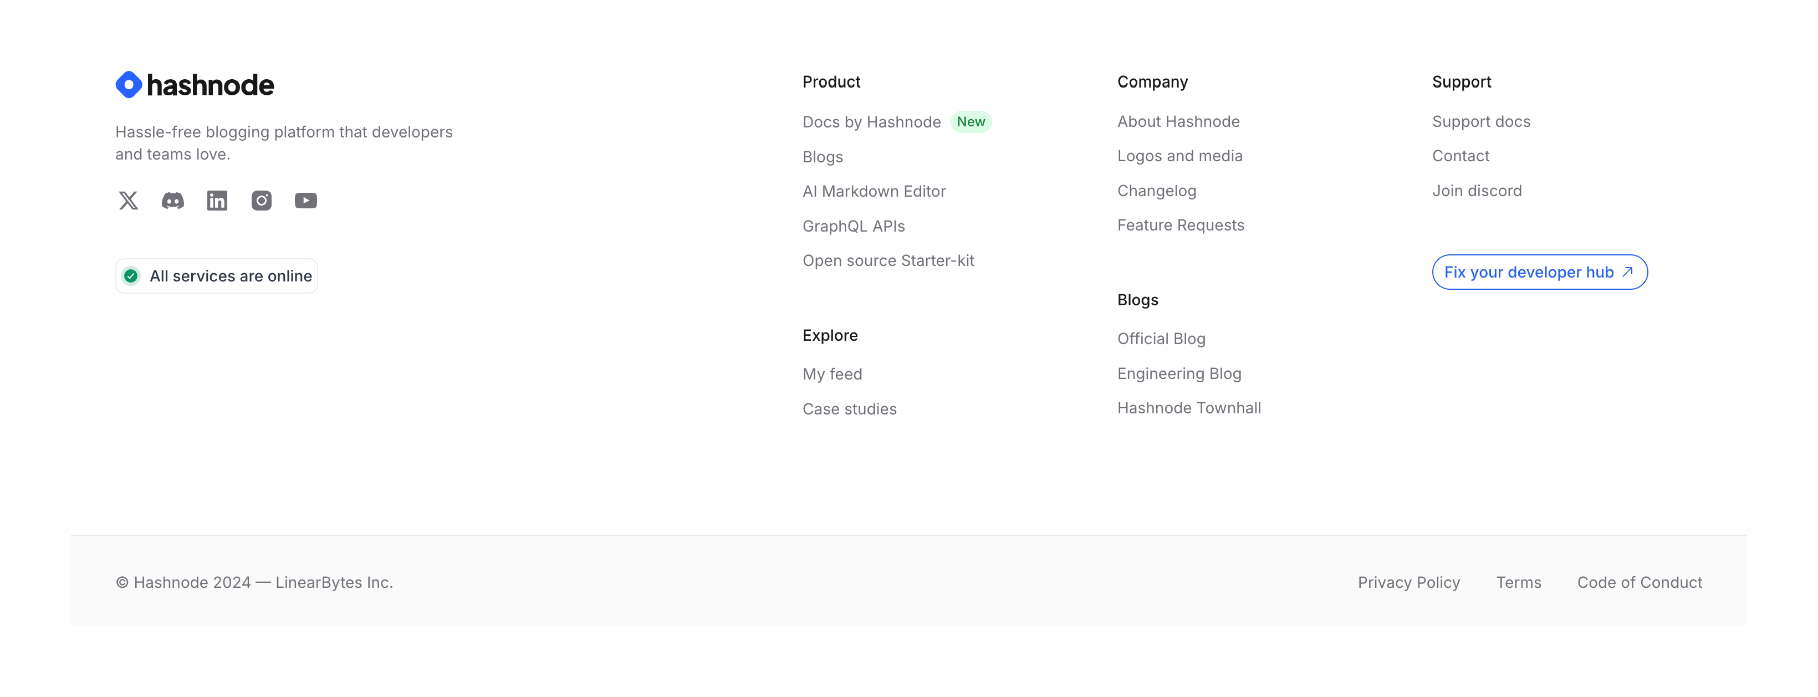View the Code of Conduct
The image size is (1818, 697).
tap(1640, 583)
